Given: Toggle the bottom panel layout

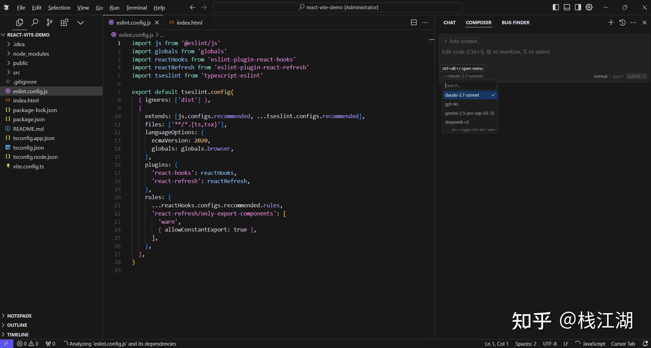Looking at the screenshot, I should pos(567,7).
